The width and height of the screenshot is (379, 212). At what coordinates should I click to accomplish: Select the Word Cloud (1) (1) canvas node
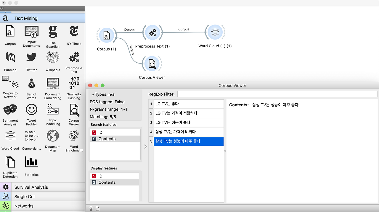click(x=215, y=32)
